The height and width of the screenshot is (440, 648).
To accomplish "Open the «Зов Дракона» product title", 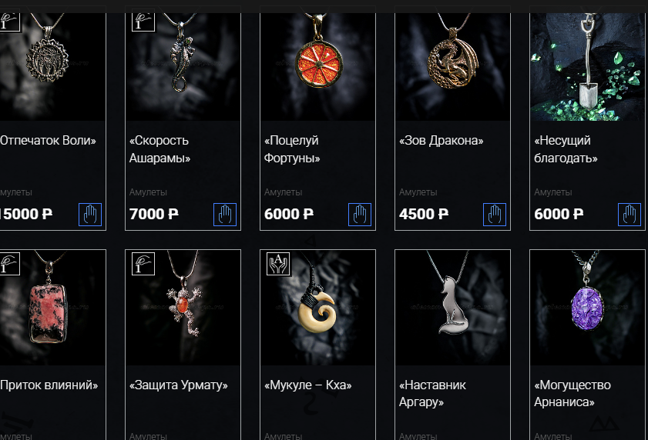I will [x=441, y=141].
